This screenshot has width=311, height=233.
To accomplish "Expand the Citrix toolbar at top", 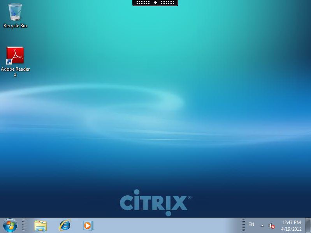I will (x=155, y=3).
